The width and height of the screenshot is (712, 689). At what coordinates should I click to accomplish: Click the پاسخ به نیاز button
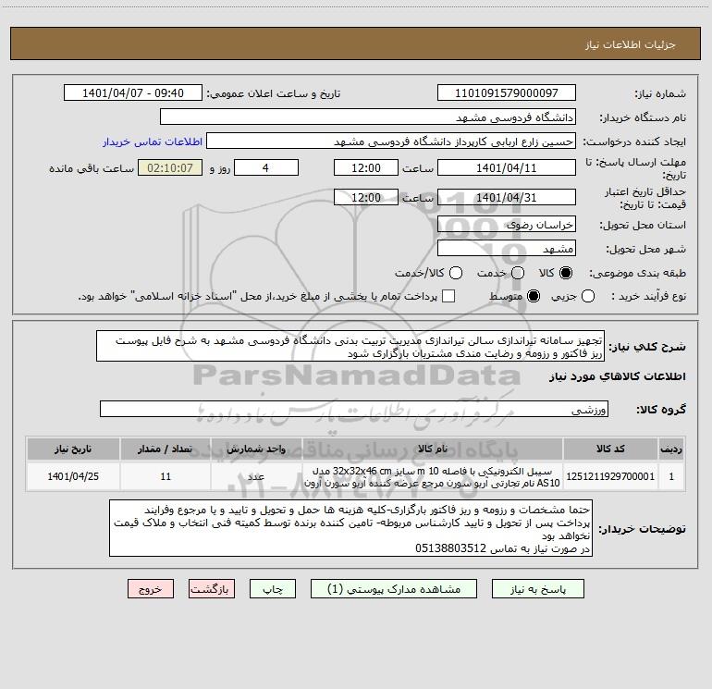click(x=537, y=589)
